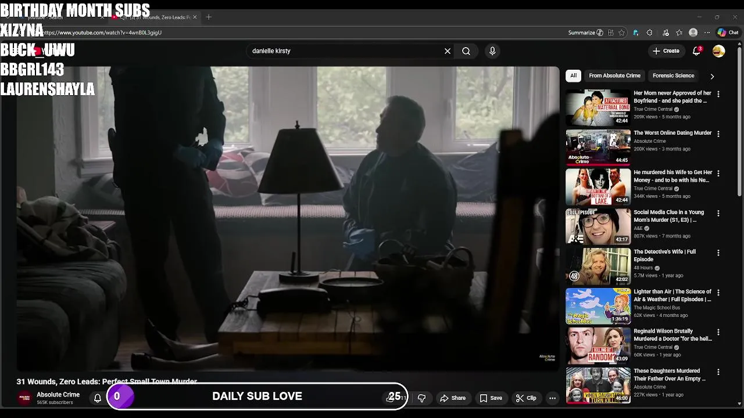The height and width of the screenshot is (418, 744).
Task: Open options menu for Social Media Clue video
Action: pyautogui.click(x=718, y=213)
